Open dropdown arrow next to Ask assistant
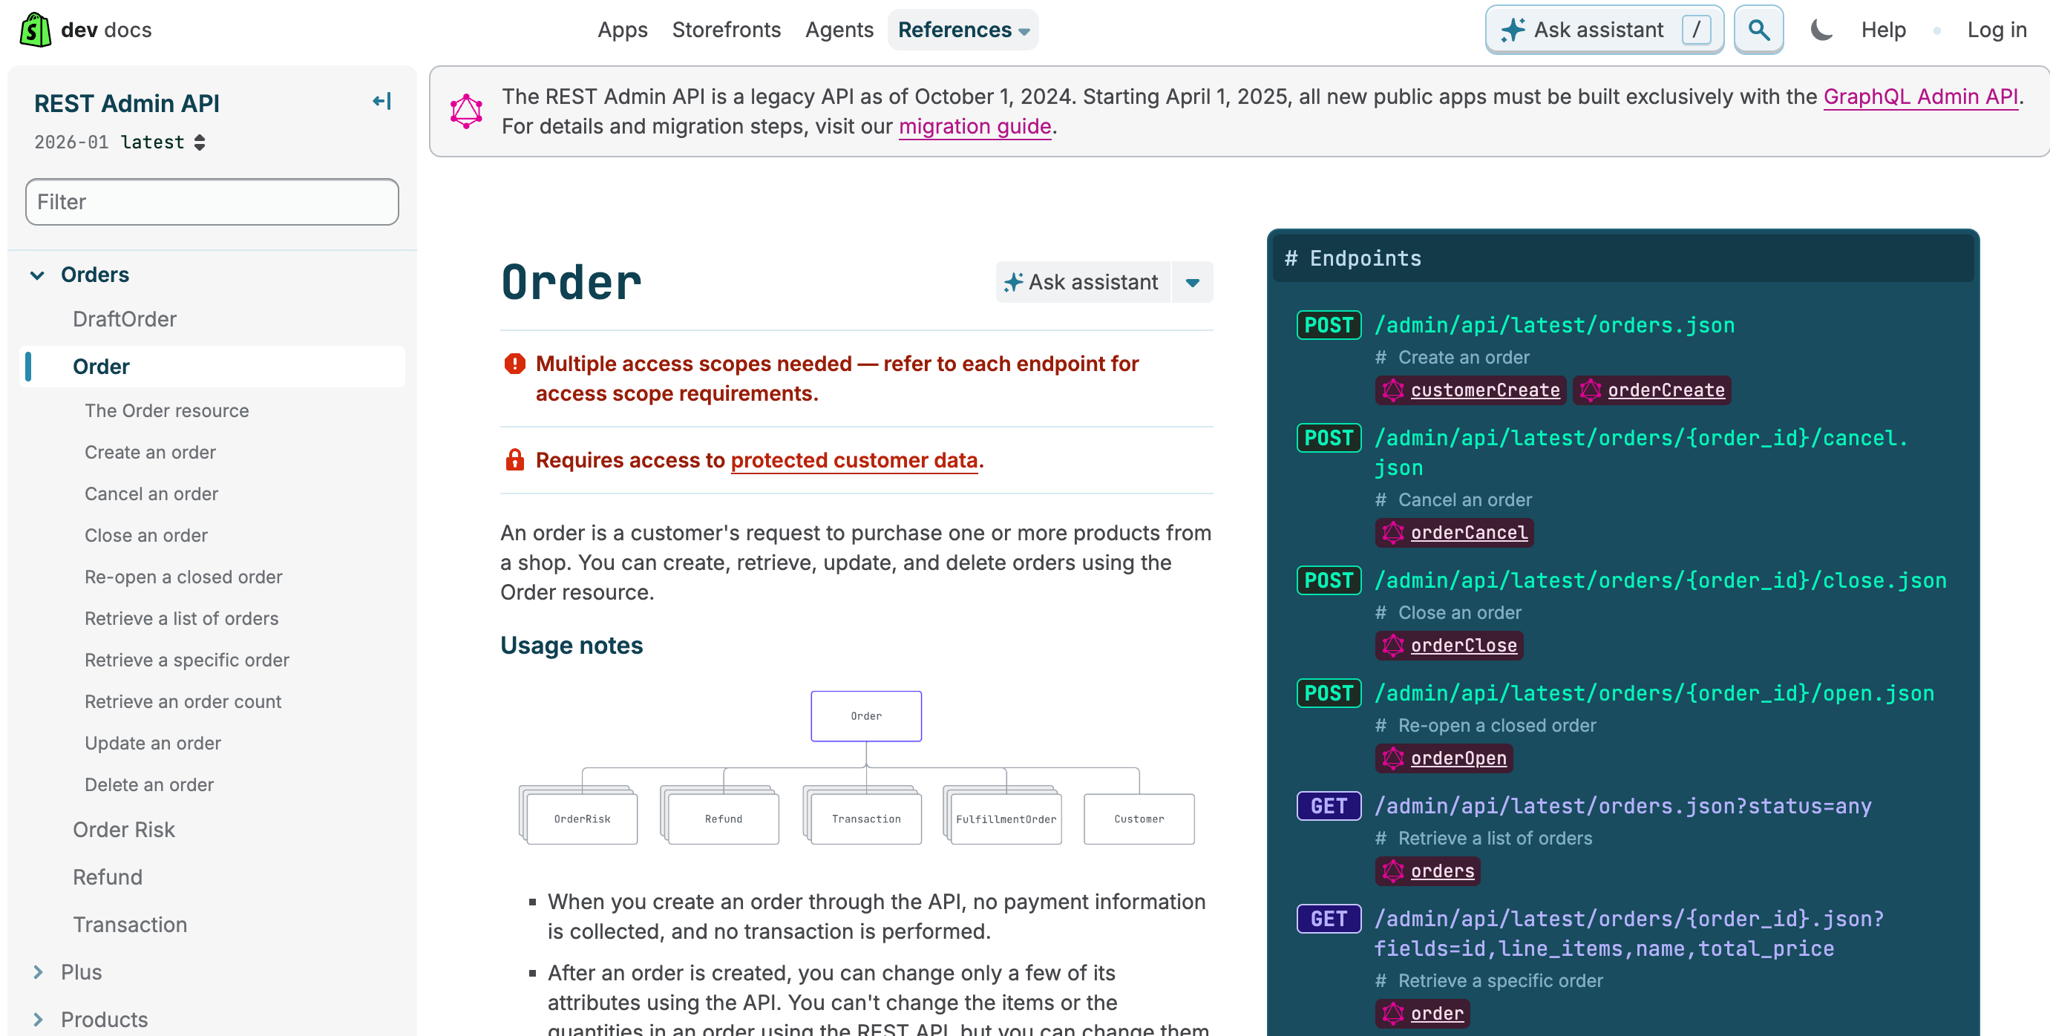 (1192, 283)
